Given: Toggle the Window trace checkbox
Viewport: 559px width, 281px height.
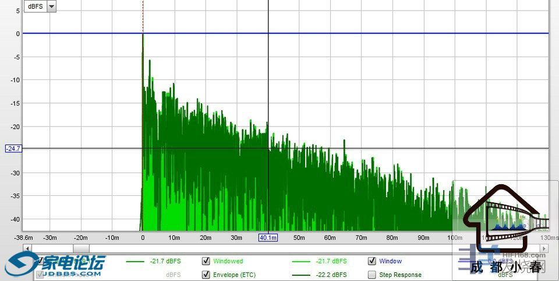Looking at the screenshot, I should click(372, 261).
